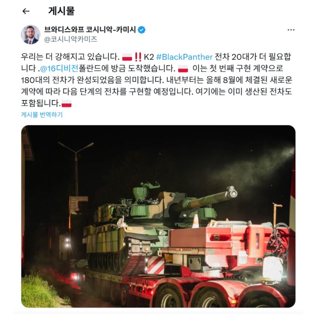Open the author's profile avatar
This screenshot has width=316, height=321.
point(31,35)
